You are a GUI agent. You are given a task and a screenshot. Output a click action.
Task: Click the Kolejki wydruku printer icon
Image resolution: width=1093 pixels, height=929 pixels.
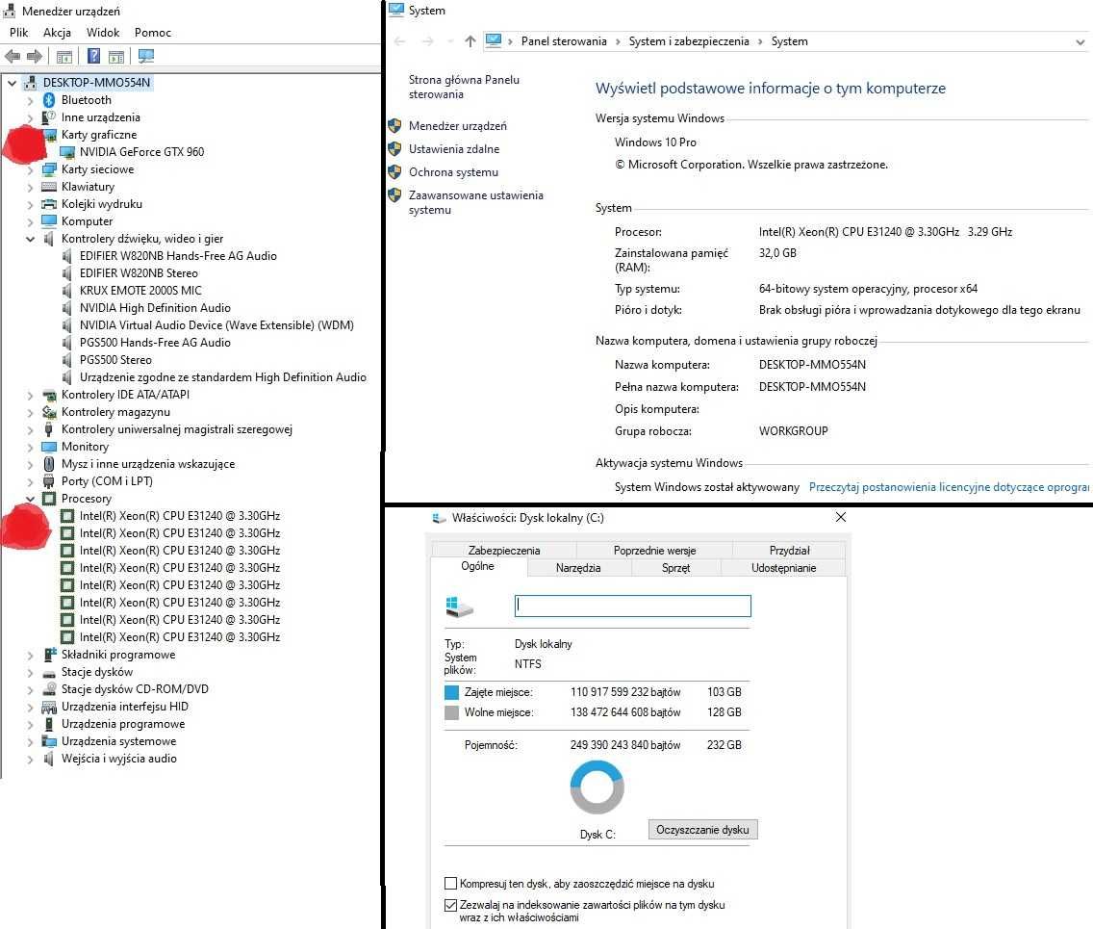[x=49, y=204]
